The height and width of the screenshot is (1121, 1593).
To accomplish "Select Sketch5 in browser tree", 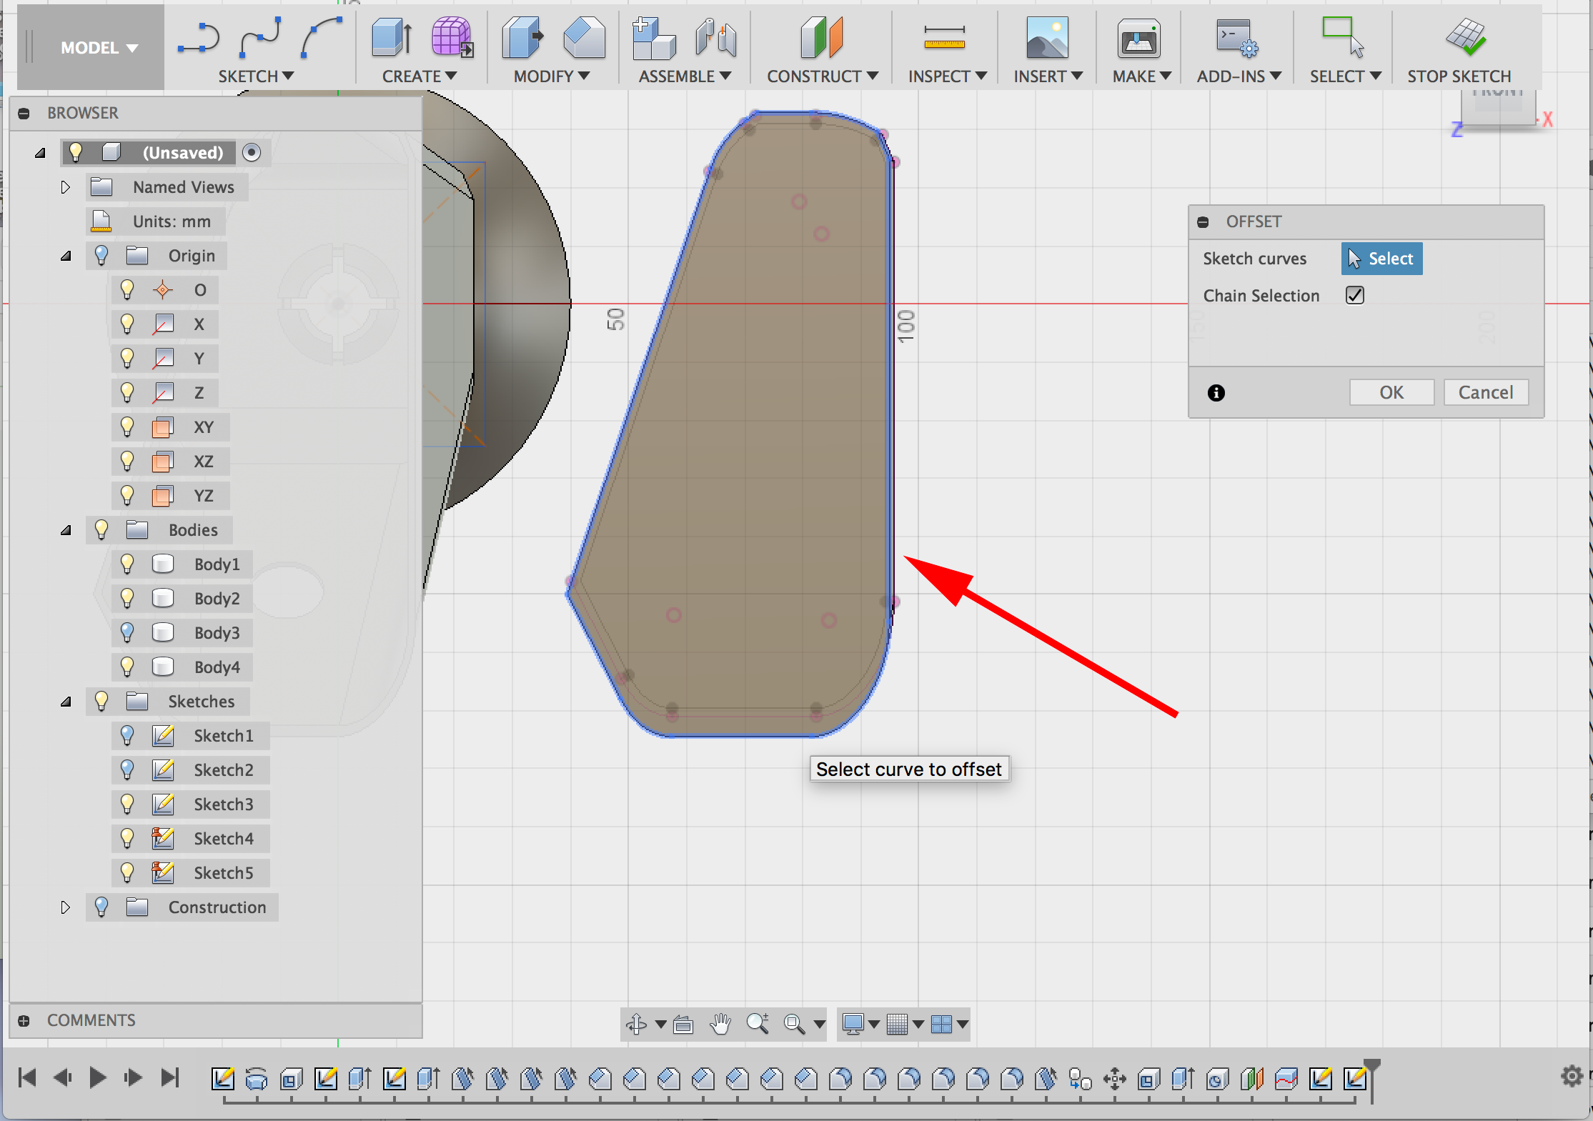I will [223, 872].
